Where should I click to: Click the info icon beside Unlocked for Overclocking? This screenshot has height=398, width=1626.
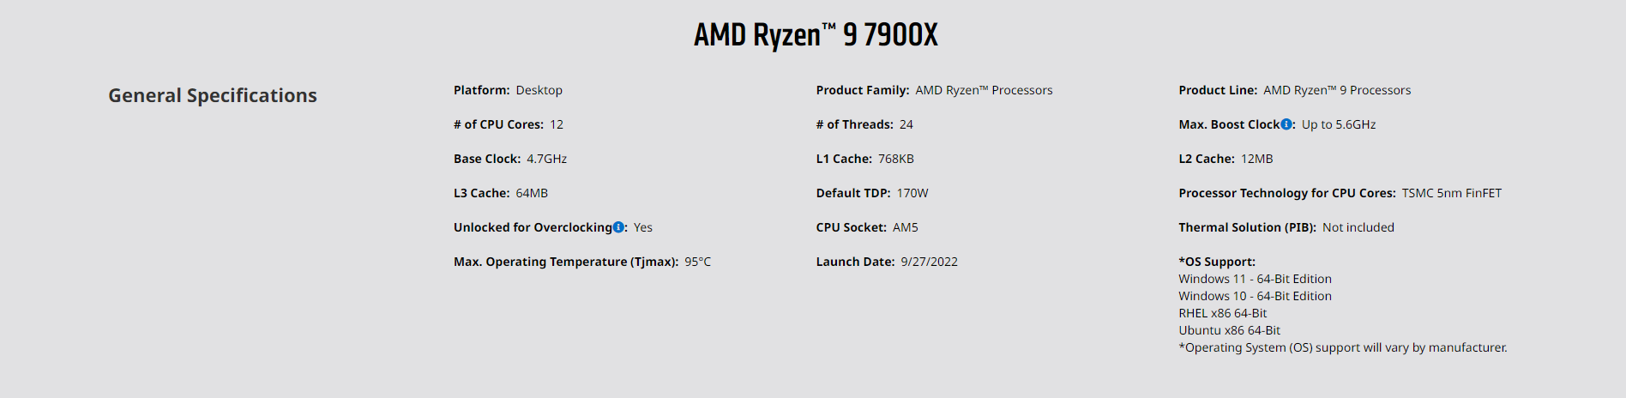pyautogui.click(x=618, y=227)
